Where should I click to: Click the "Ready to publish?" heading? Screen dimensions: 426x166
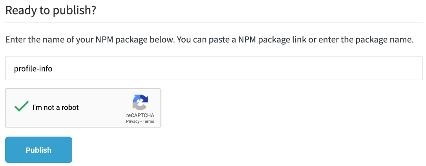click(51, 10)
